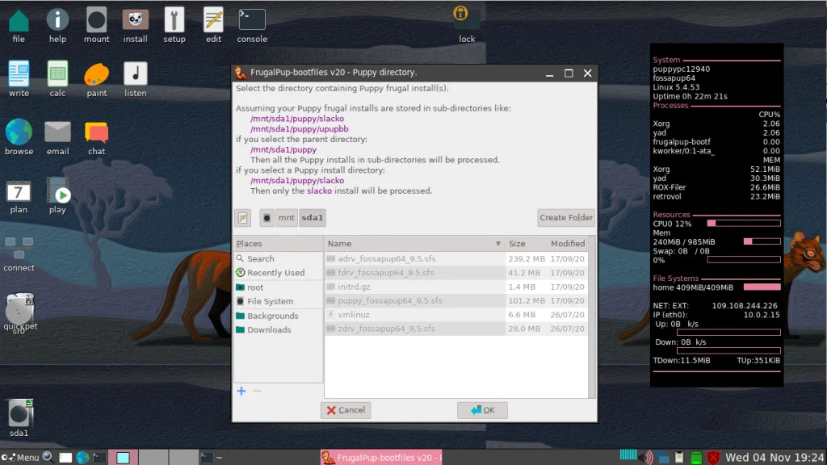The height and width of the screenshot is (465, 827).
Task: Click the lock screen icon
Action: (466, 23)
